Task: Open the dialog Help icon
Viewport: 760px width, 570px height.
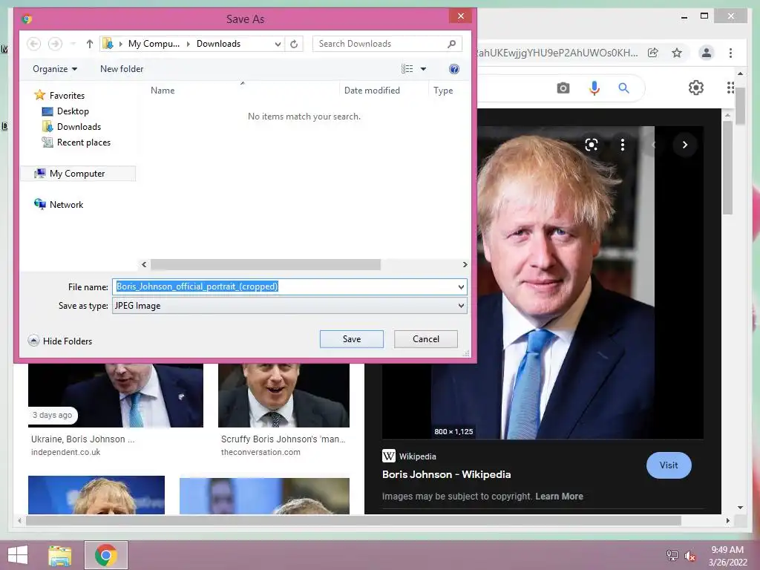Action: [x=454, y=69]
